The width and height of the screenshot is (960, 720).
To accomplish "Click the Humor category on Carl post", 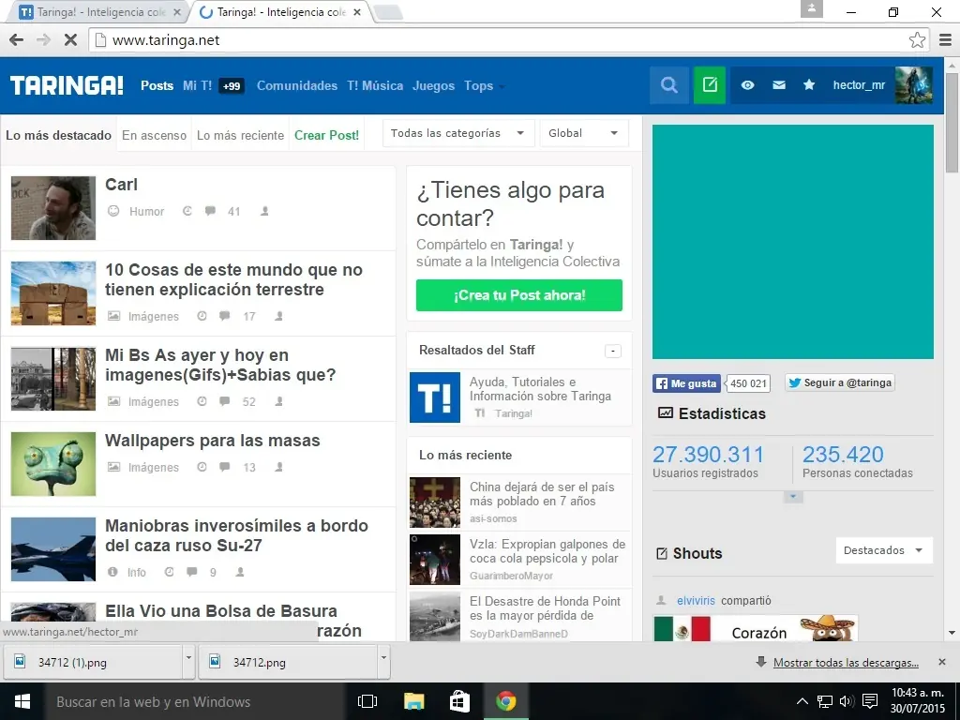I will [146, 211].
